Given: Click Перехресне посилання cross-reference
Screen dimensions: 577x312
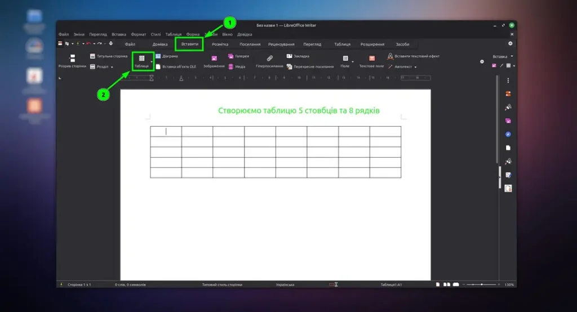Looking at the screenshot, I should tap(310, 66).
